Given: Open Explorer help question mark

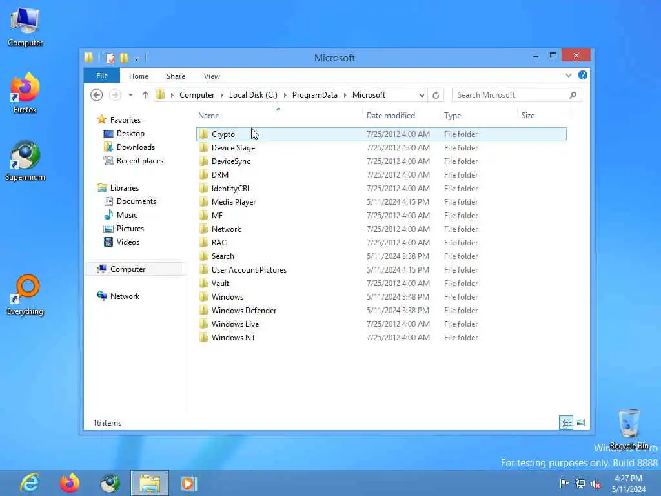Looking at the screenshot, I should click(x=583, y=75).
